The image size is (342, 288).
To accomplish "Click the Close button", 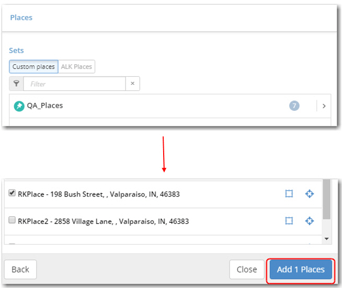I will [247, 270].
